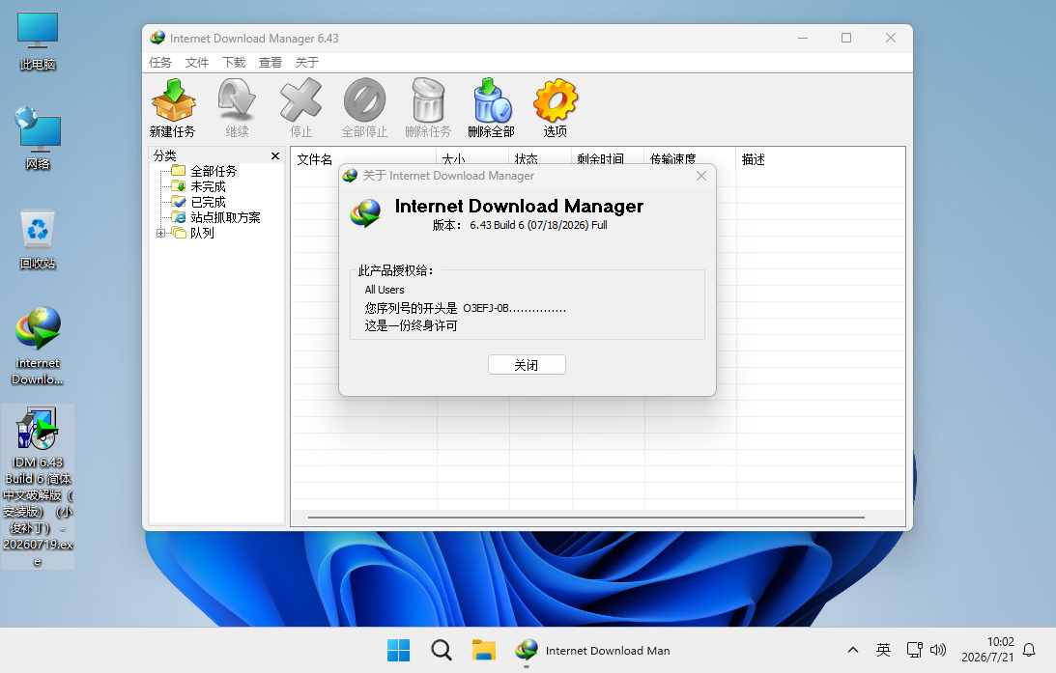Click the 停止 stop toolbar icon
1056x673 pixels.
pyautogui.click(x=300, y=108)
